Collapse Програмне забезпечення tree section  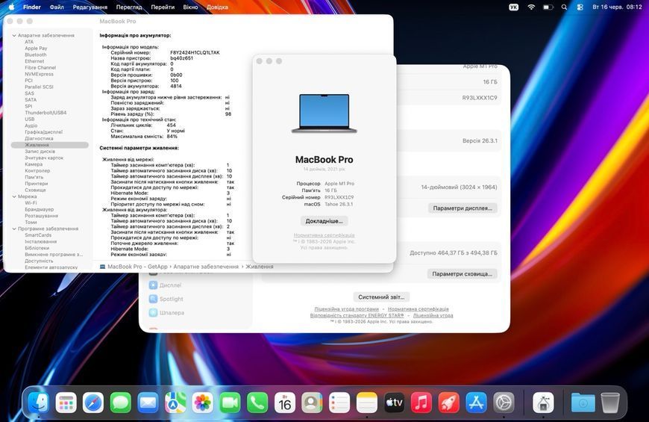click(x=14, y=229)
